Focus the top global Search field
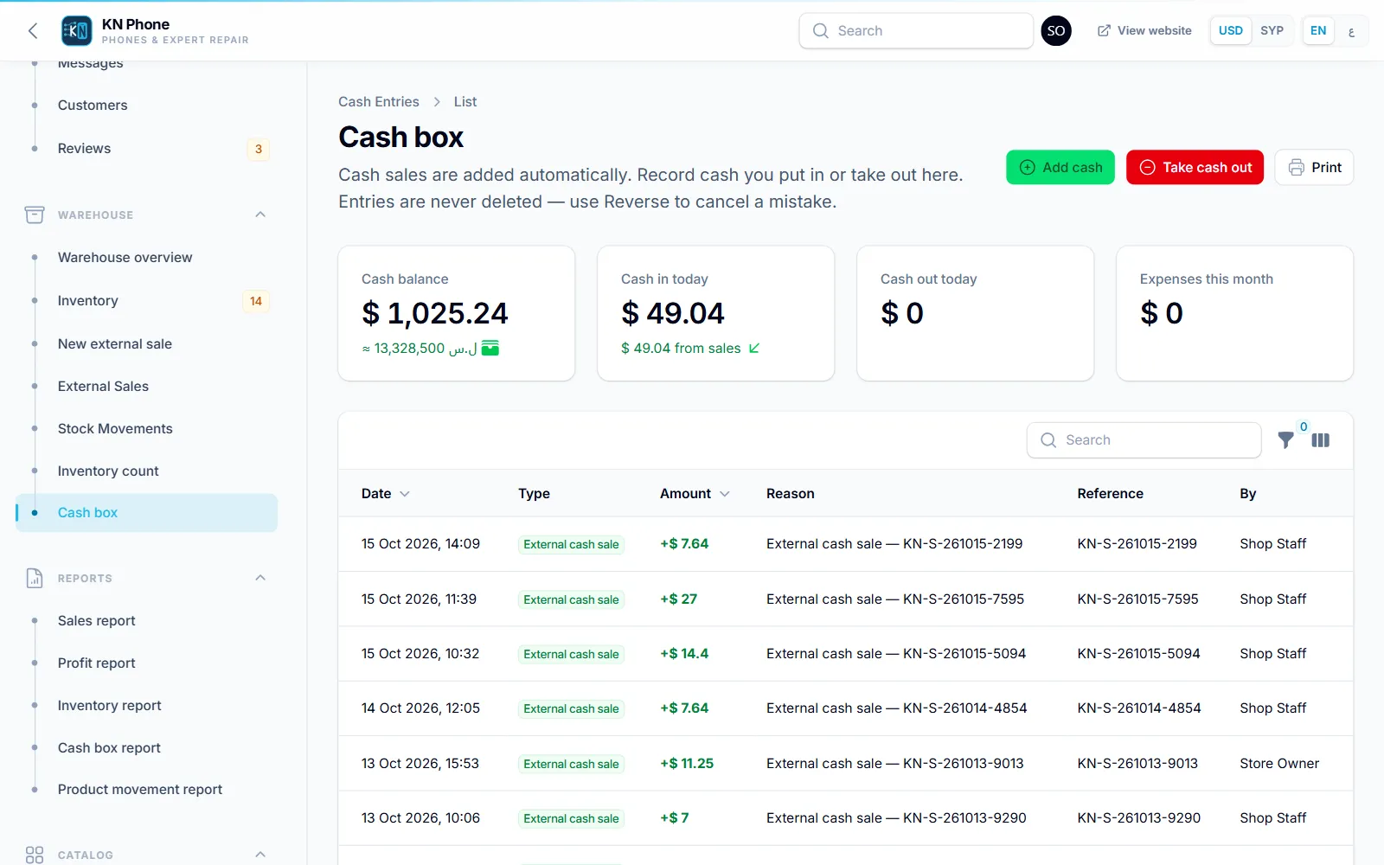The image size is (1384, 865). click(x=916, y=31)
